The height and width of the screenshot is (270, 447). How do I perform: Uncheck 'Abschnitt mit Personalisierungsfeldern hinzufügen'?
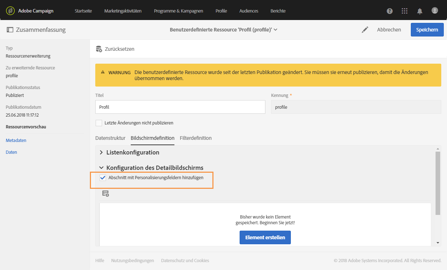pyautogui.click(x=103, y=178)
